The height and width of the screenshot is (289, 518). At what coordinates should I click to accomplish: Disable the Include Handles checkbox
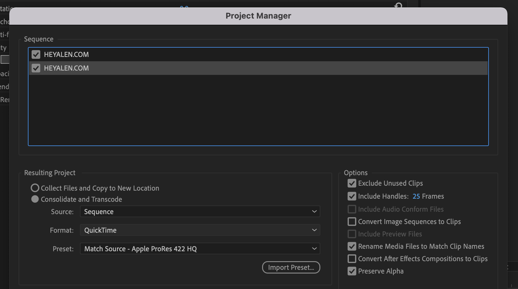point(352,196)
